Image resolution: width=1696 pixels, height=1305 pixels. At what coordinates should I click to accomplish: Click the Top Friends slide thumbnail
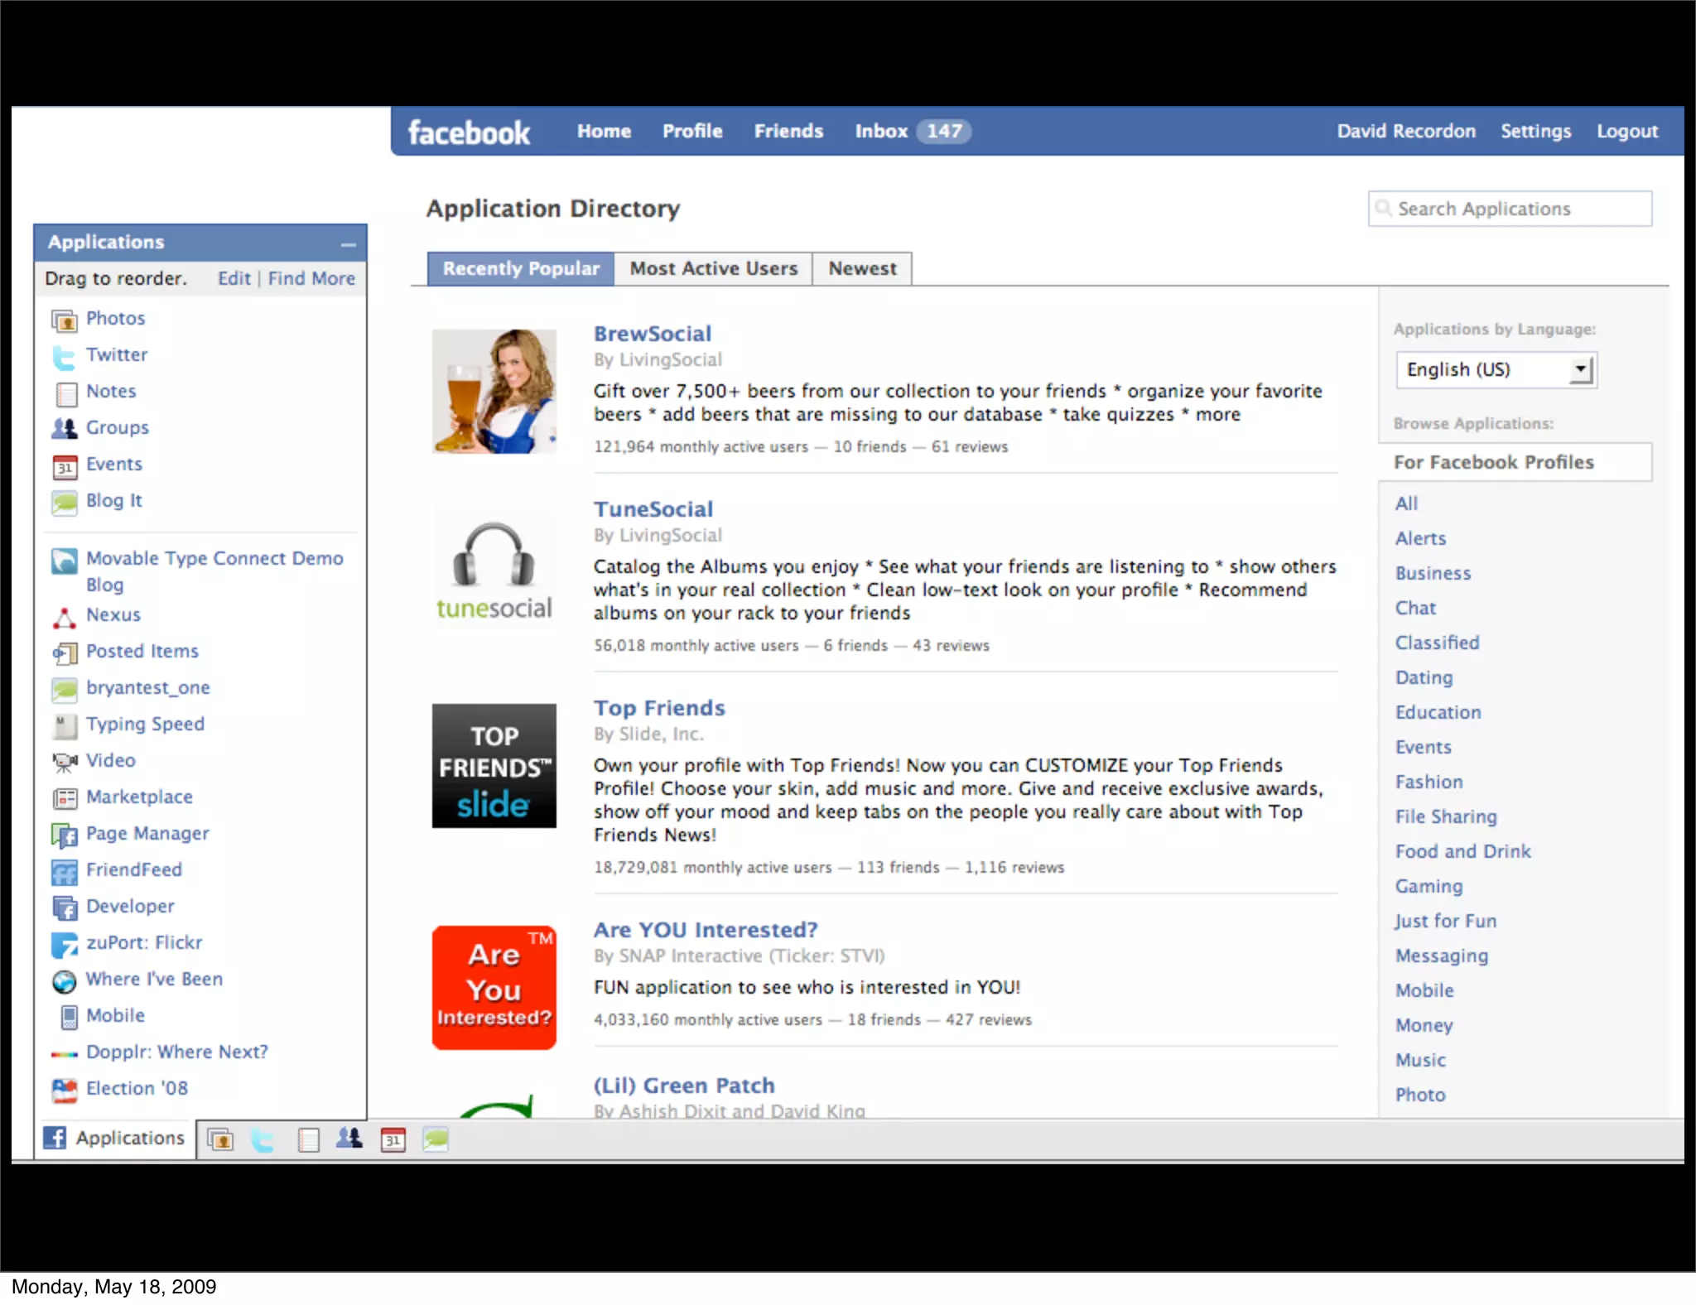[x=494, y=766]
